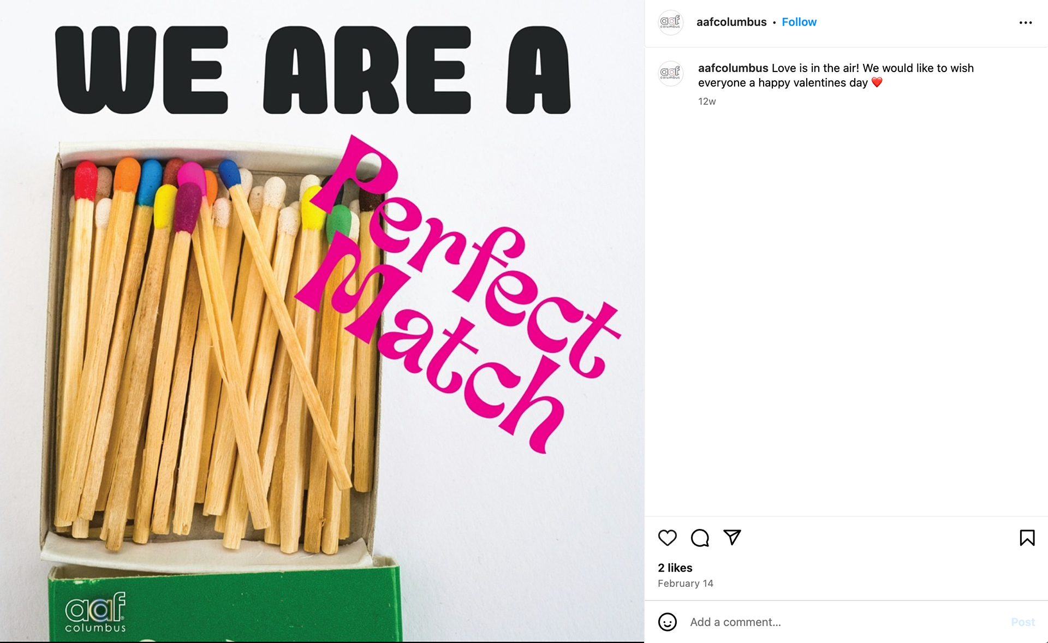Like the post with the heart icon
The image size is (1048, 643).
click(667, 538)
